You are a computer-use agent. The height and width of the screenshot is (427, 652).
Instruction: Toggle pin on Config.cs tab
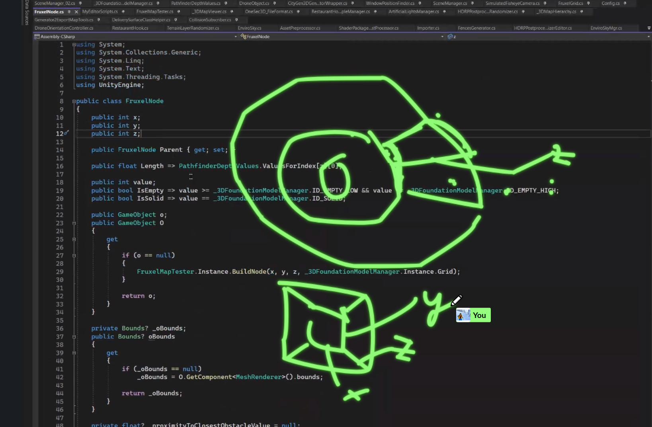(625, 3)
